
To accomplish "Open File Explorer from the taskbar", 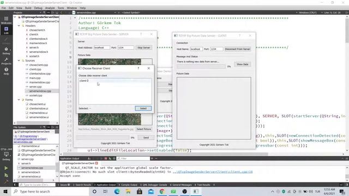I will click(128, 191).
